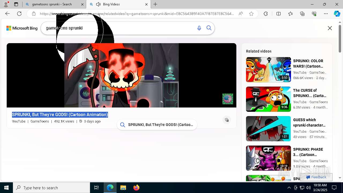Click the YouTube source label below video
Image resolution: width=343 pixels, height=193 pixels.
[19, 121]
